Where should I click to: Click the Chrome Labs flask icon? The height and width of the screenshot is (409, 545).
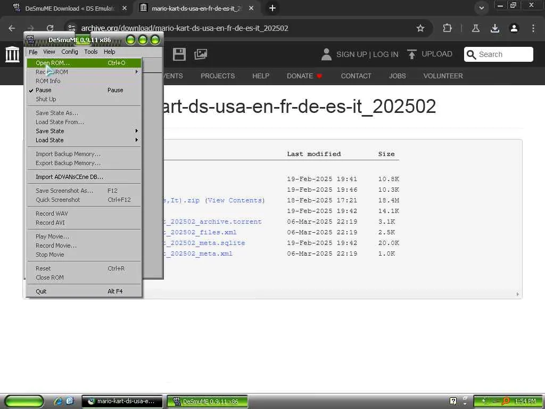[475, 28]
